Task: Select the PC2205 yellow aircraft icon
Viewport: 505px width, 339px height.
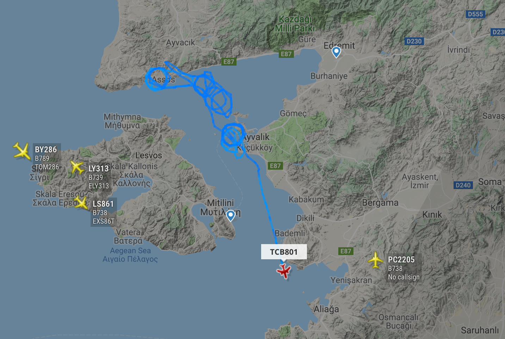Action: (x=376, y=260)
